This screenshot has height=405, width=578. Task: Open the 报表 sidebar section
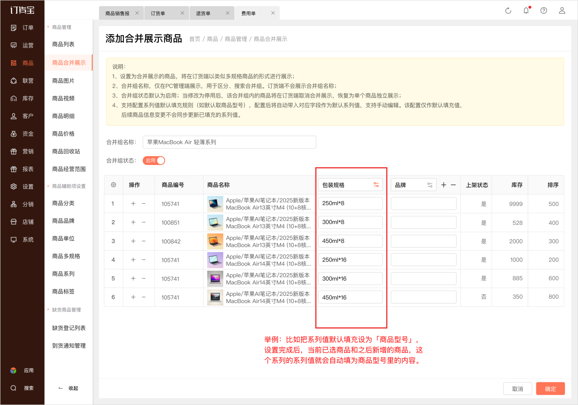pyautogui.click(x=22, y=169)
